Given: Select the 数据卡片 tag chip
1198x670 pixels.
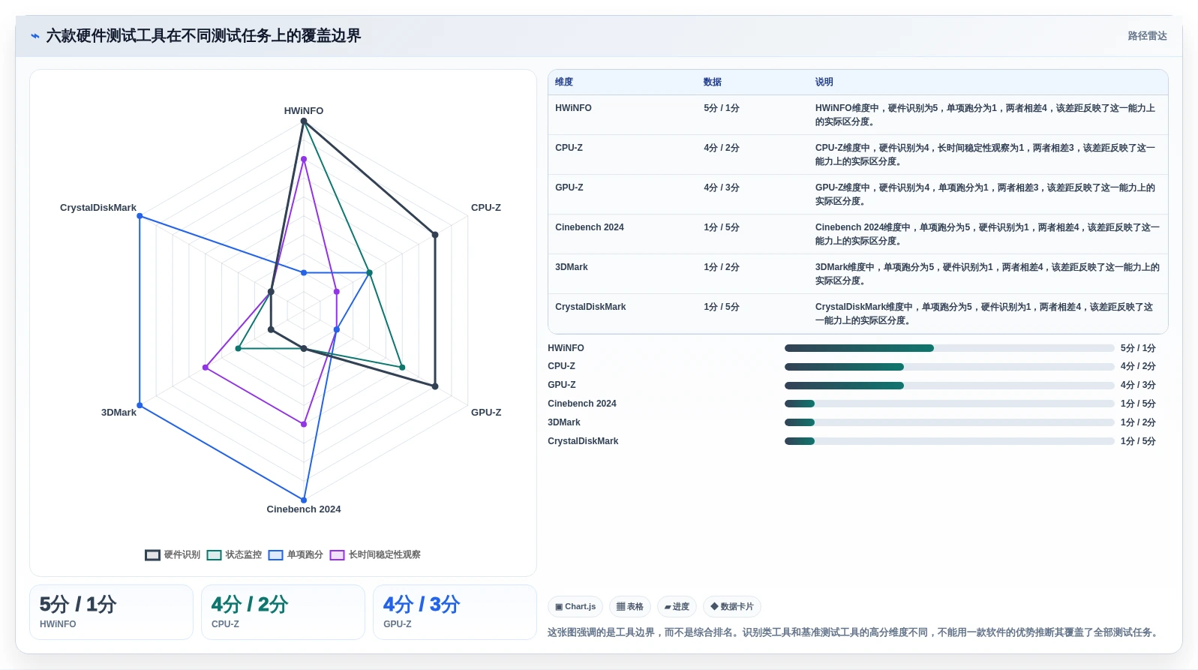Looking at the screenshot, I should [x=732, y=607].
